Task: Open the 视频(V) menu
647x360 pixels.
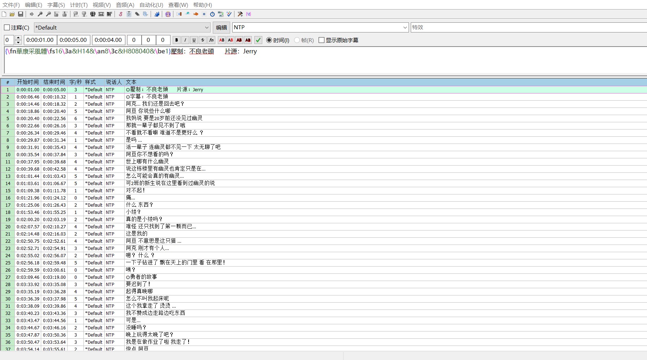Action: point(102,5)
